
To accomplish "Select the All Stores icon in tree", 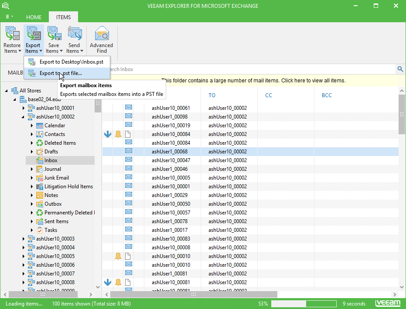I will pyautogui.click(x=14, y=91).
